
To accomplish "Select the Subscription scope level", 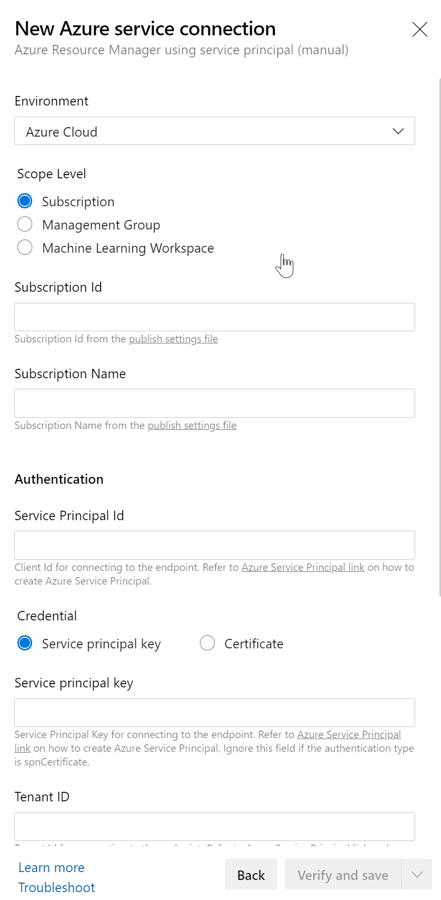I will pyautogui.click(x=25, y=201).
